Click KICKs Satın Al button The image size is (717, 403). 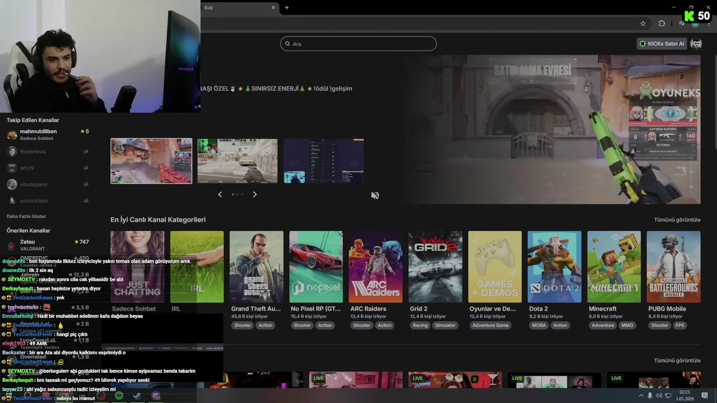(662, 44)
